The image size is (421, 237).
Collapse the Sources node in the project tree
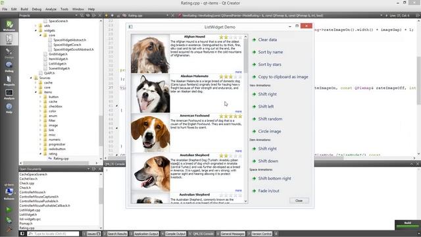[31, 78]
